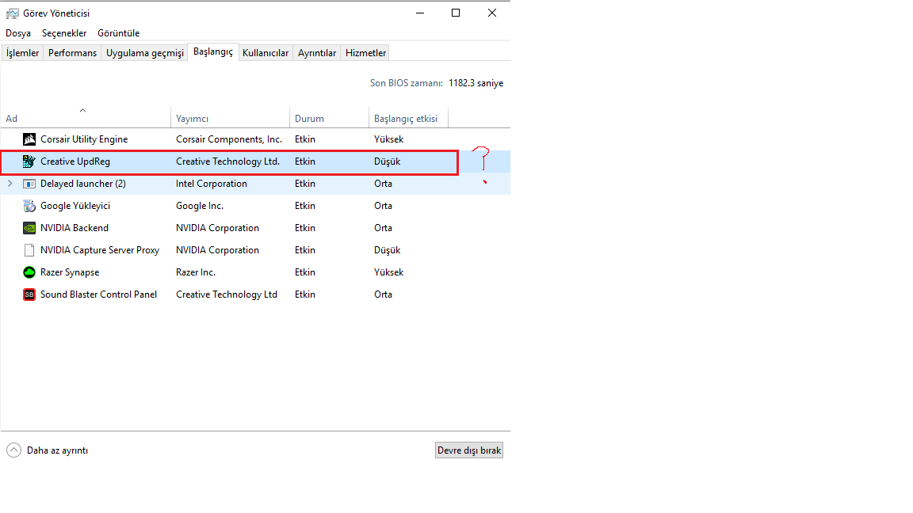Select the Google Yükleyici entry name
913x513 pixels.
point(75,206)
